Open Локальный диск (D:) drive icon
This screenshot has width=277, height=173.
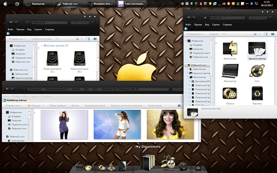click(79, 62)
